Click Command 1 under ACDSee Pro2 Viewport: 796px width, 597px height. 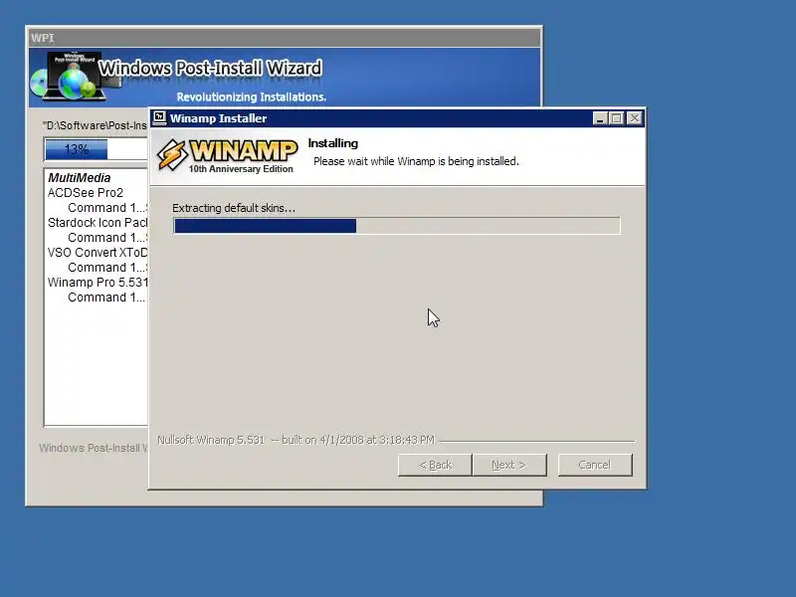point(107,208)
